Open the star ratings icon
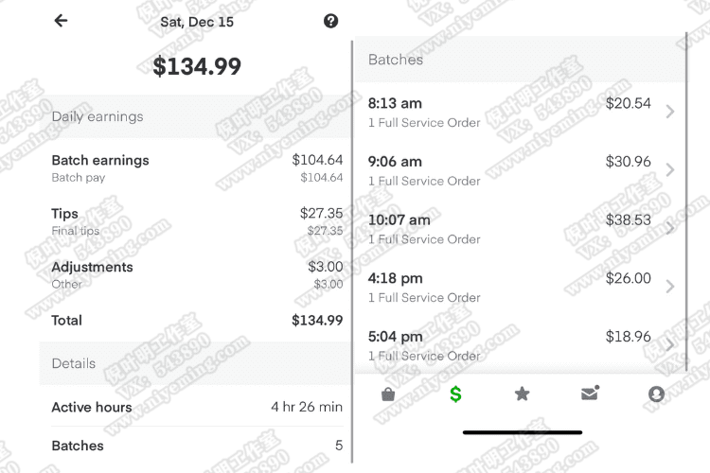Screen dimensions: 710x473 pyautogui.click(x=522, y=394)
